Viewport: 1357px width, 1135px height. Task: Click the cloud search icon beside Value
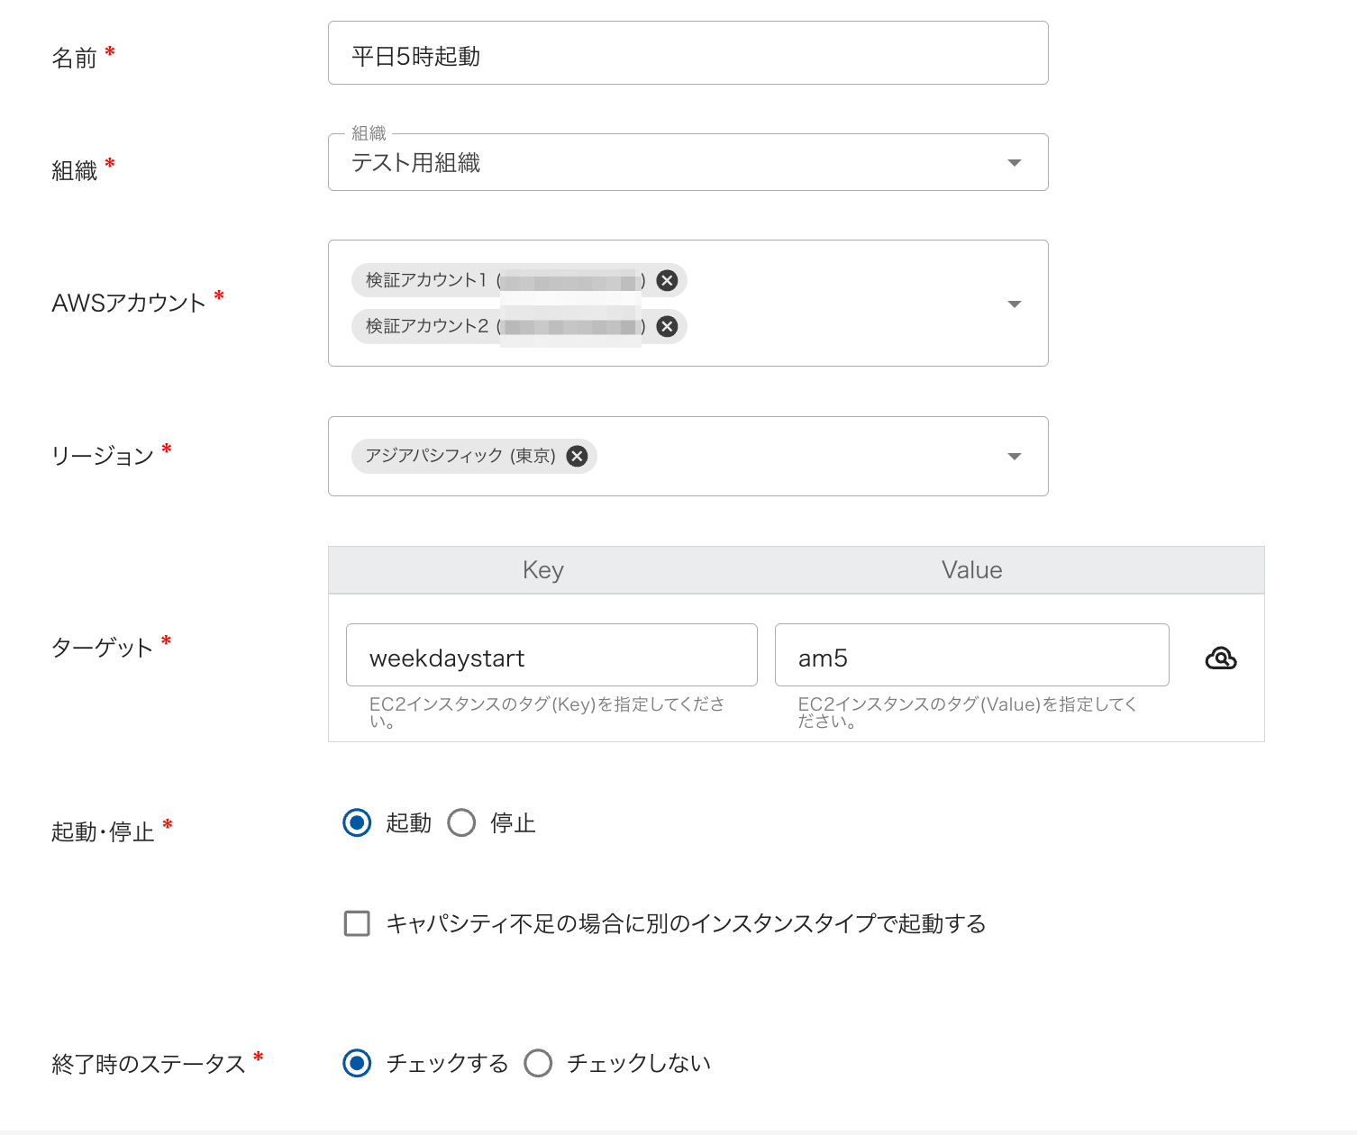point(1221,658)
